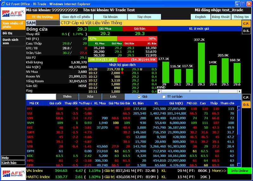
Task: Select the STB row symbol
Action: pos(30,147)
